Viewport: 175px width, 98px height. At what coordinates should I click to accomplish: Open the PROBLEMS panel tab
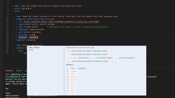(x=9, y=71)
